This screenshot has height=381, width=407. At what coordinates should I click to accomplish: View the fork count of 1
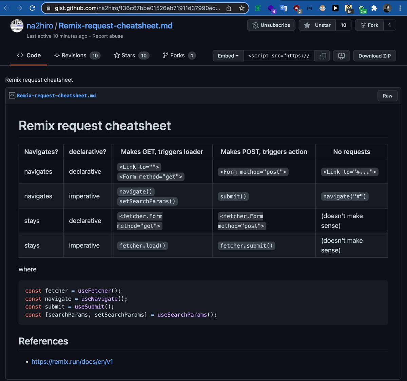tap(389, 25)
